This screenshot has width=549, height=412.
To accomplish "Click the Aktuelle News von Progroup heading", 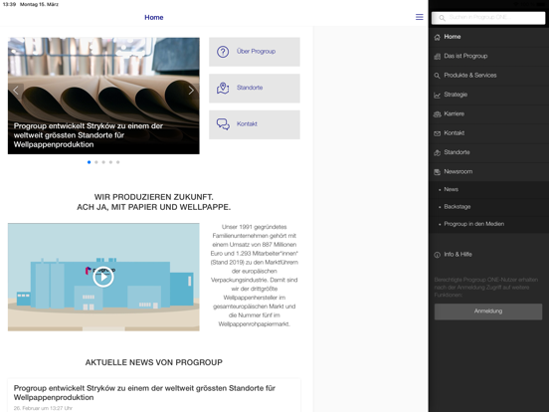I will click(x=154, y=362).
